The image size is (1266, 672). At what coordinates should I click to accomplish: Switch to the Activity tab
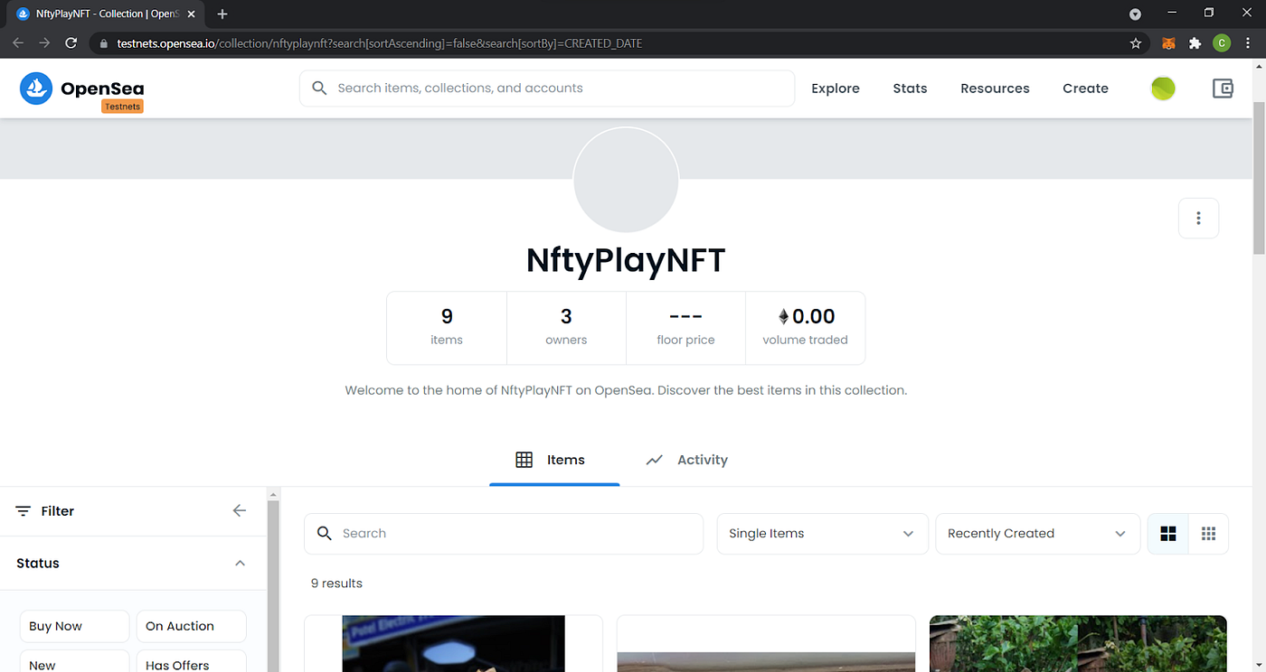[x=687, y=460]
